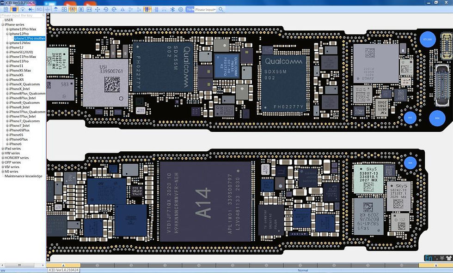Select USER in the tree
This screenshot has height=273, width=453.
(9, 20)
